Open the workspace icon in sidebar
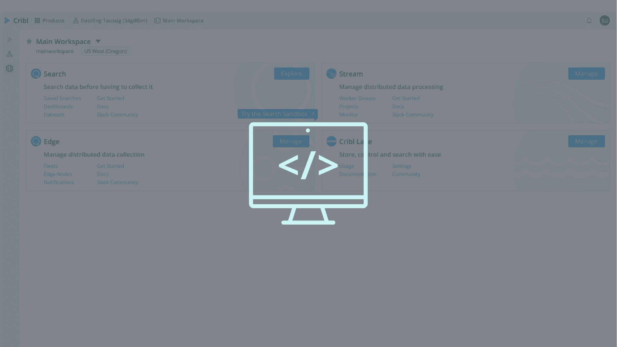Viewport: 617px width, 347px height. 10,68
